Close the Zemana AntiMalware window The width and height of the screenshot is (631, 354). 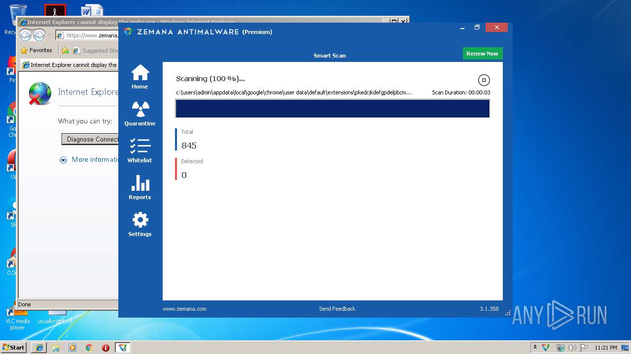click(496, 28)
